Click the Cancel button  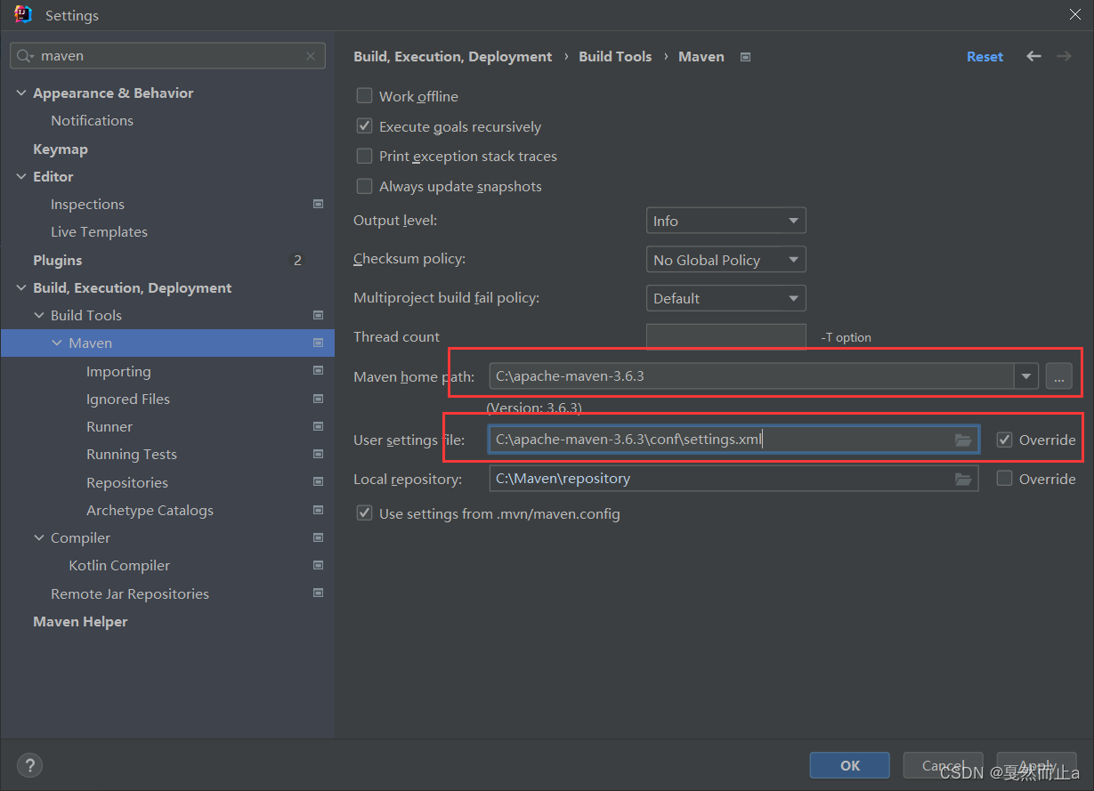pos(943,765)
